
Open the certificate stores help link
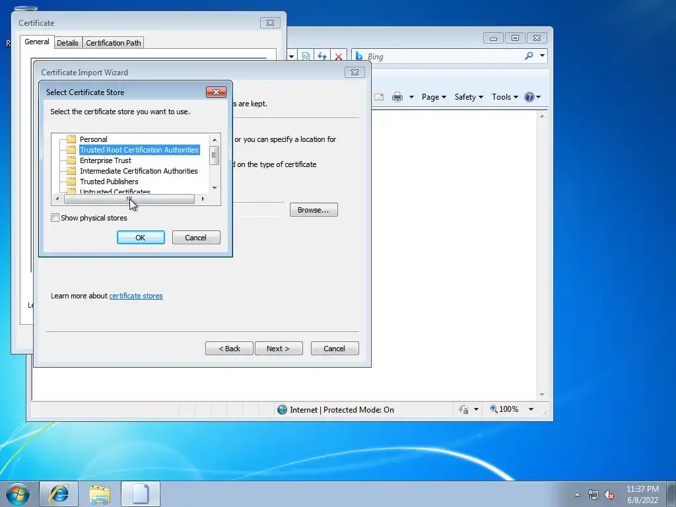tap(136, 296)
